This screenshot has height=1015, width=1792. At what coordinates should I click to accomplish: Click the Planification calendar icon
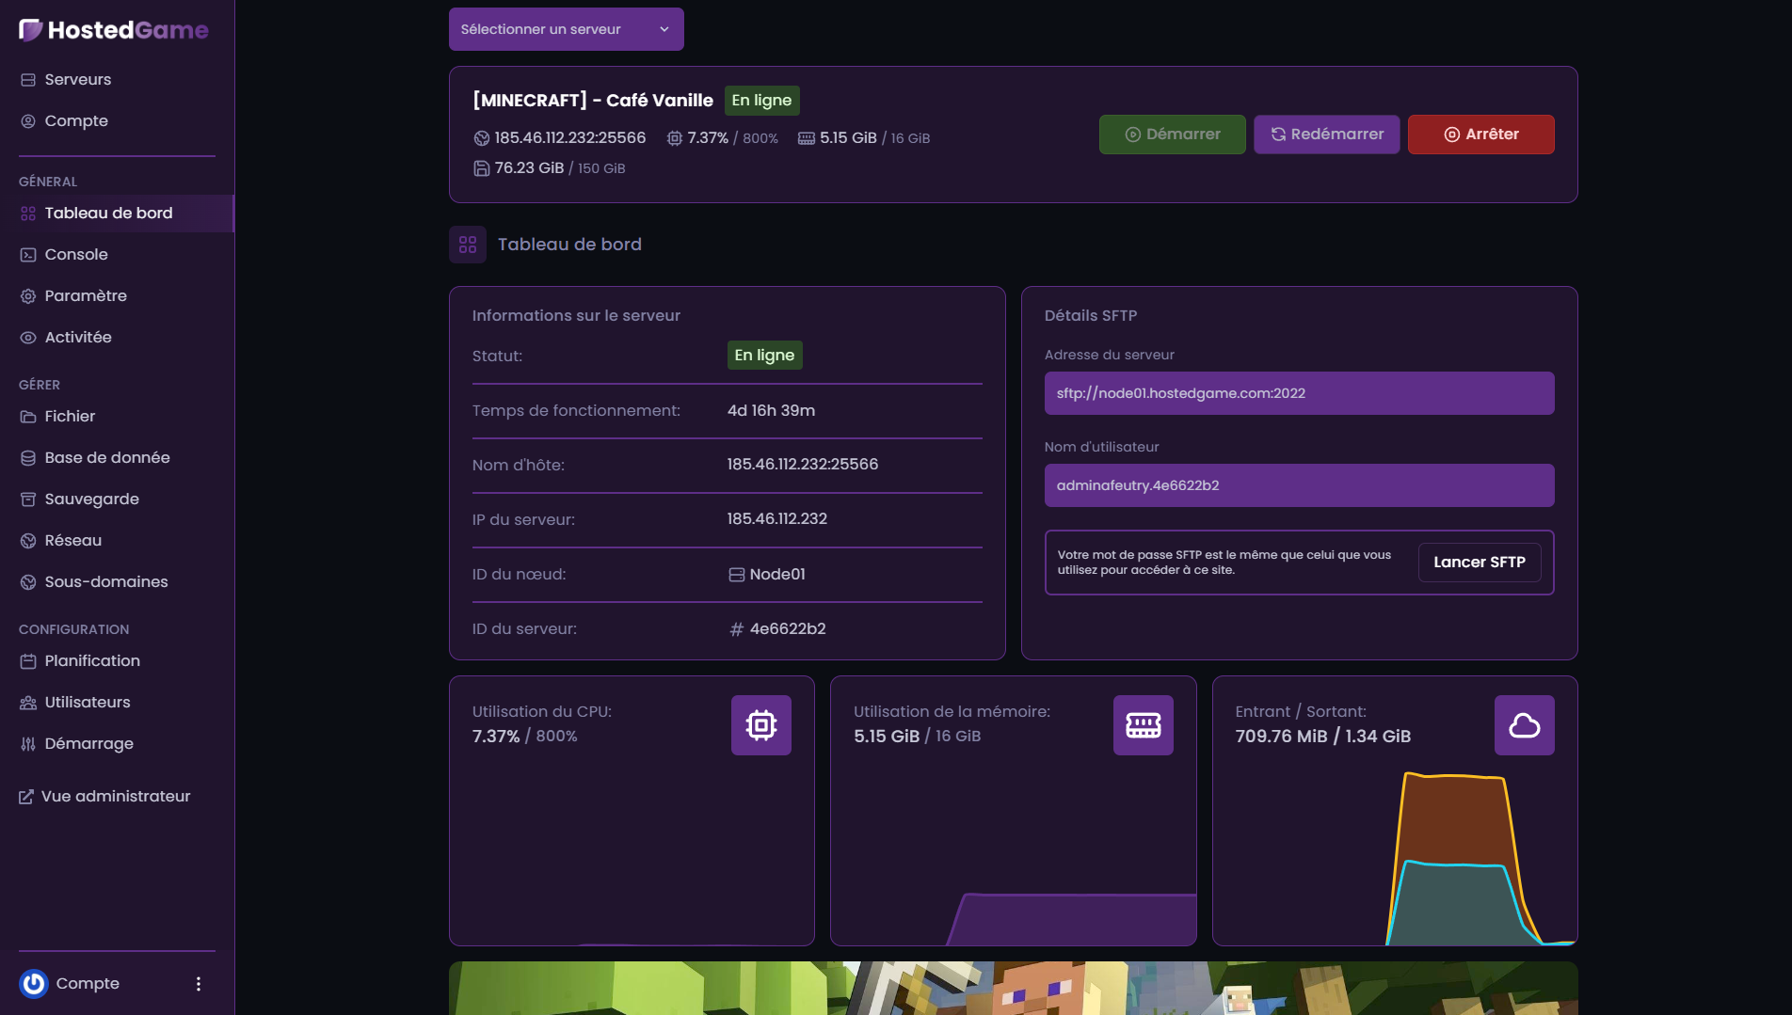[28, 661]
